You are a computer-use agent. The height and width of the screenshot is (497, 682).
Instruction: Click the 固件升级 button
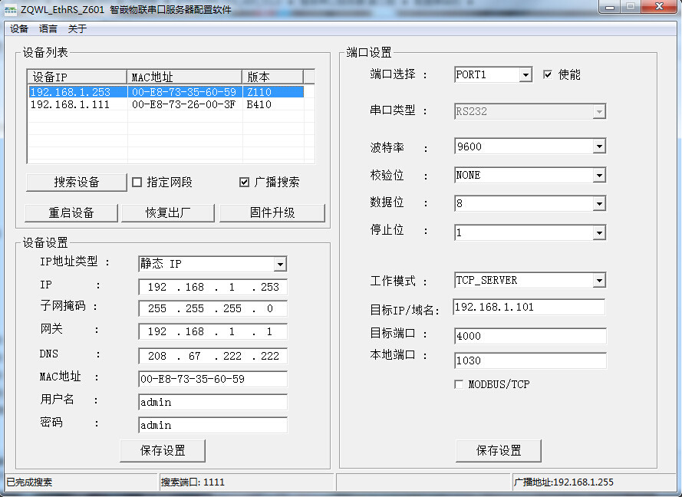pyautogui.click(x=272, y=212)
